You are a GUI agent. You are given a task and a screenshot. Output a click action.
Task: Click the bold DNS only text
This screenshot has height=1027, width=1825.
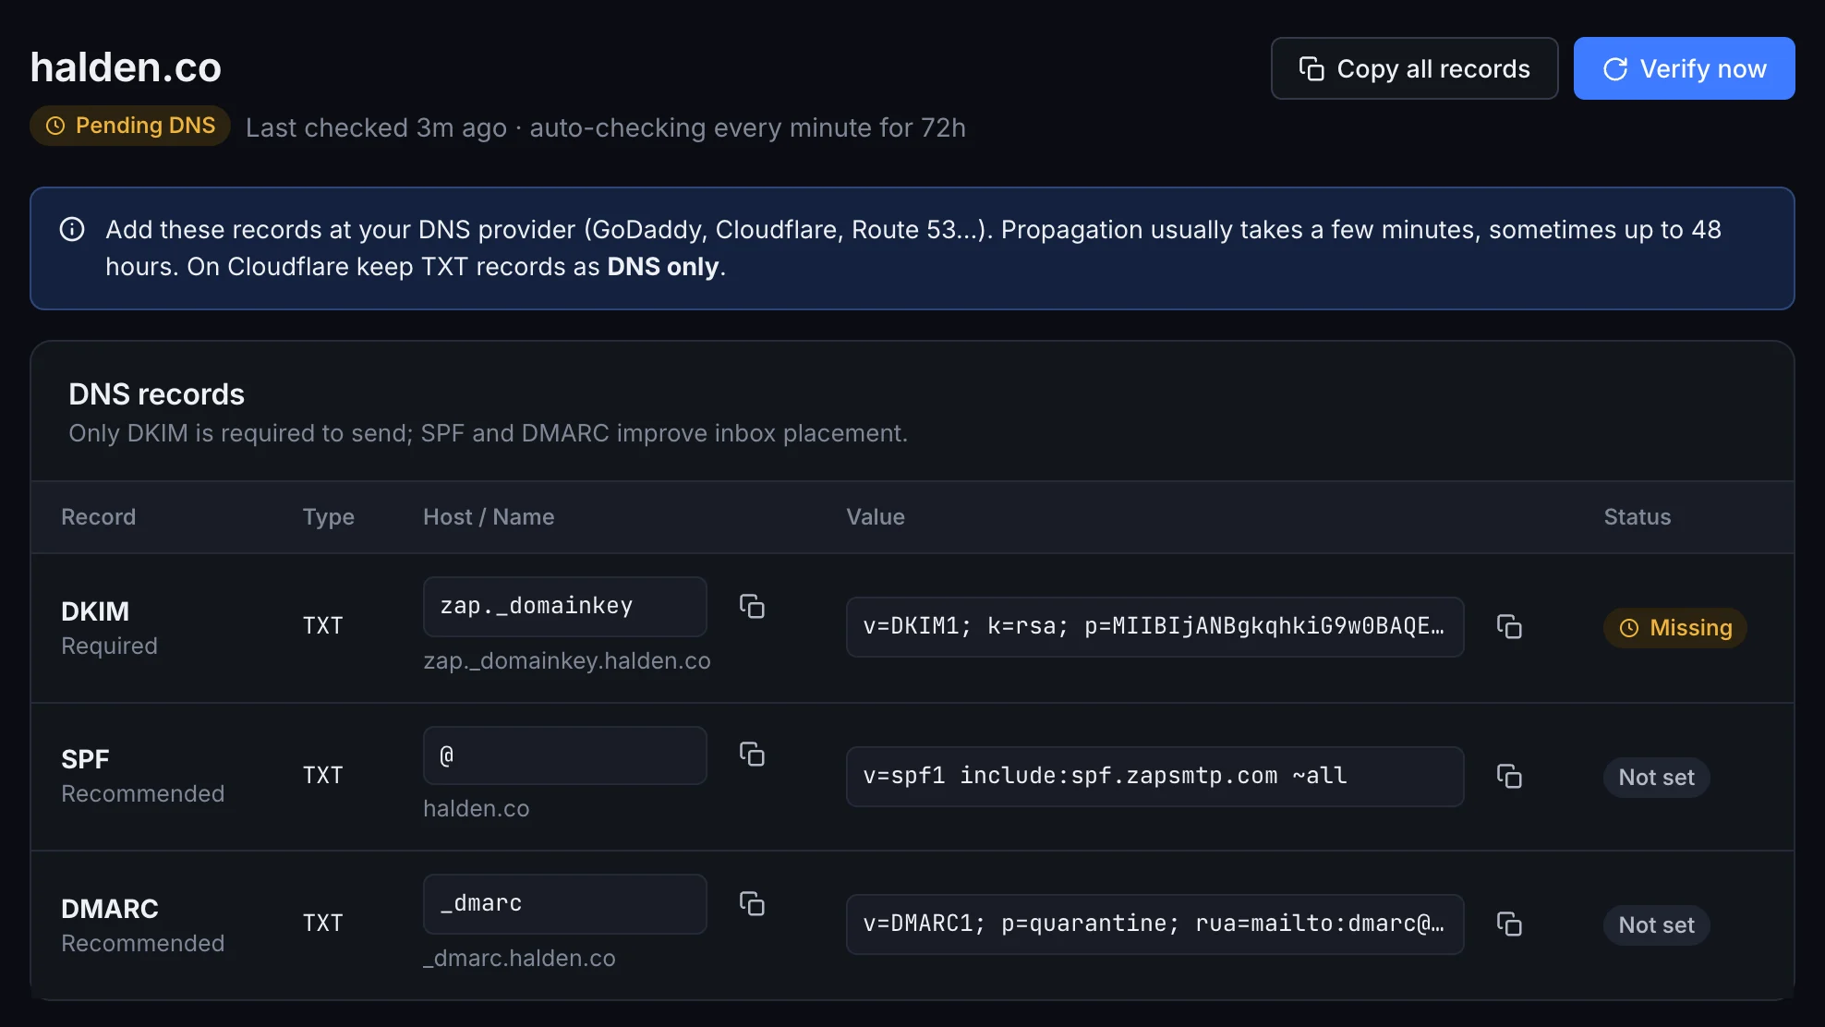[662, 267]
